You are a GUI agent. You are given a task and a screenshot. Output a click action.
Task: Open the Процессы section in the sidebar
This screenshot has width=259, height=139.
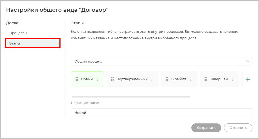pyautogui.click(x=18, y=33)
